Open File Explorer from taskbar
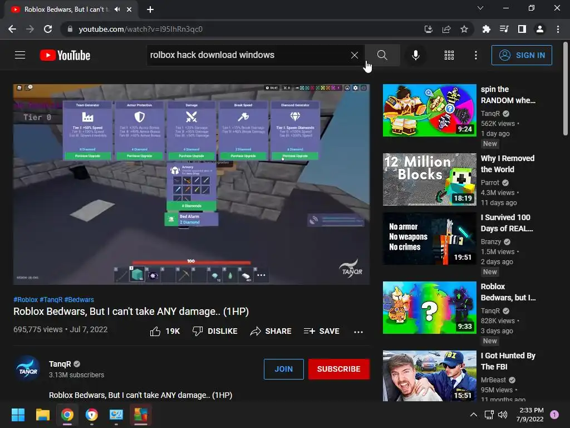The width and height of the screenshot is (570, 428). click(42, 415)
